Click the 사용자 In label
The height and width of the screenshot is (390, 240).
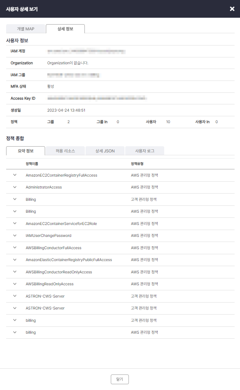pyautogui.click(x=202, y=122)
